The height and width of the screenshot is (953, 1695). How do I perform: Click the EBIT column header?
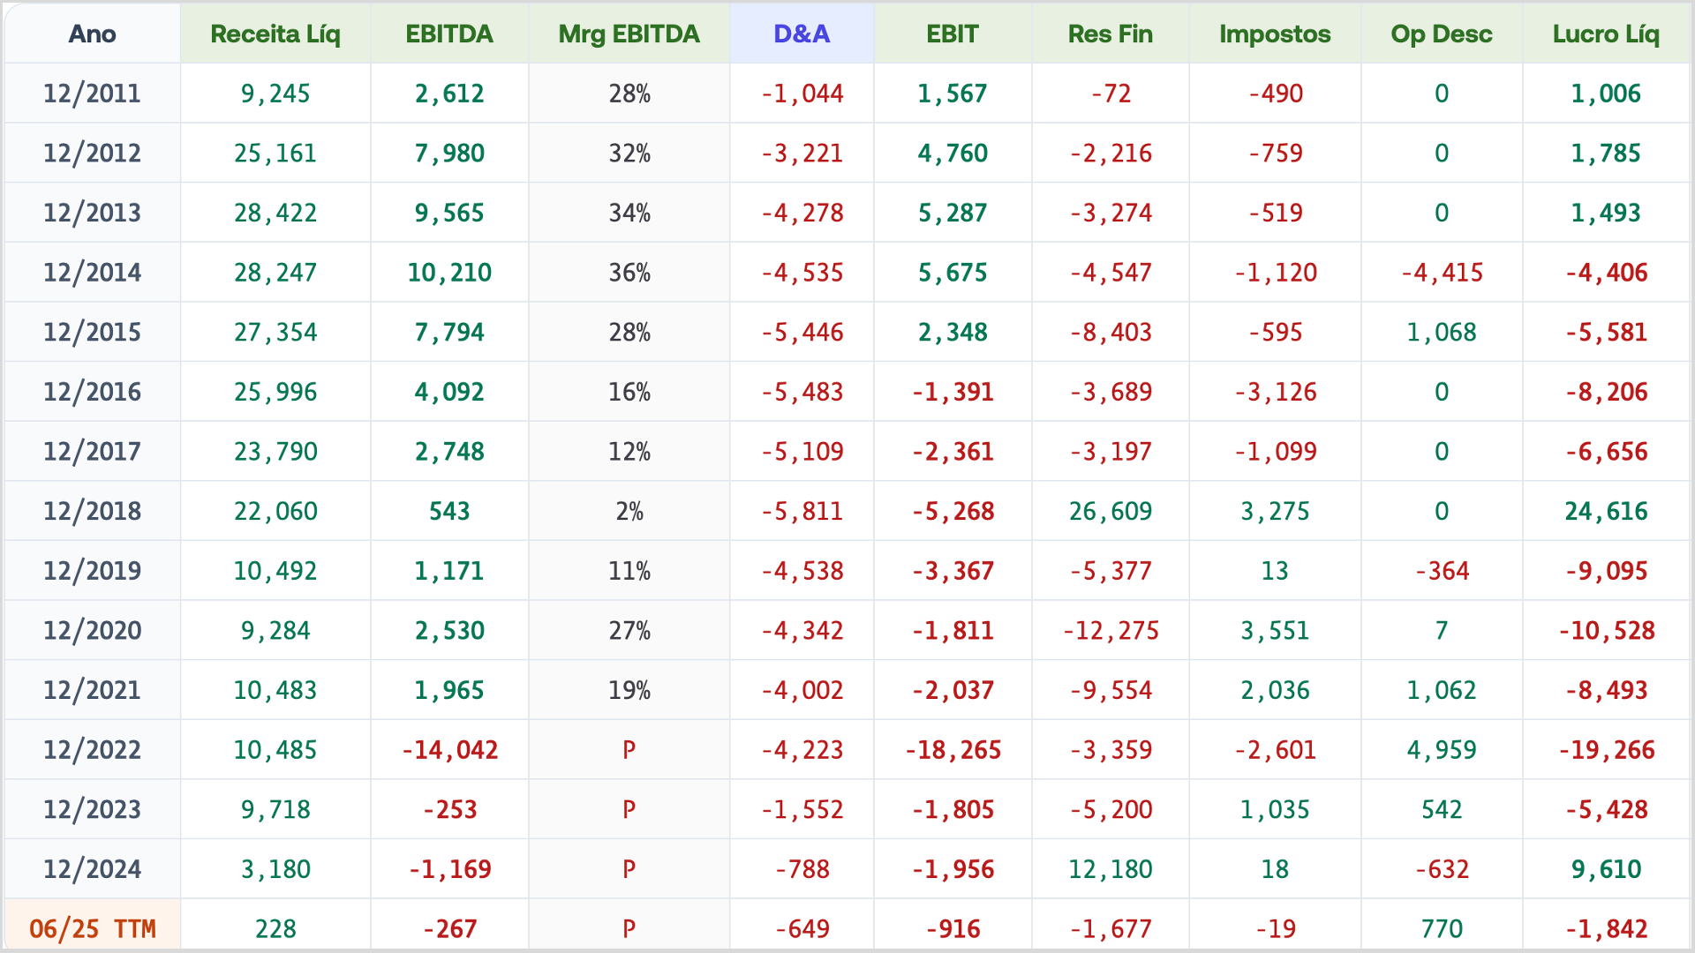[953, 34]
